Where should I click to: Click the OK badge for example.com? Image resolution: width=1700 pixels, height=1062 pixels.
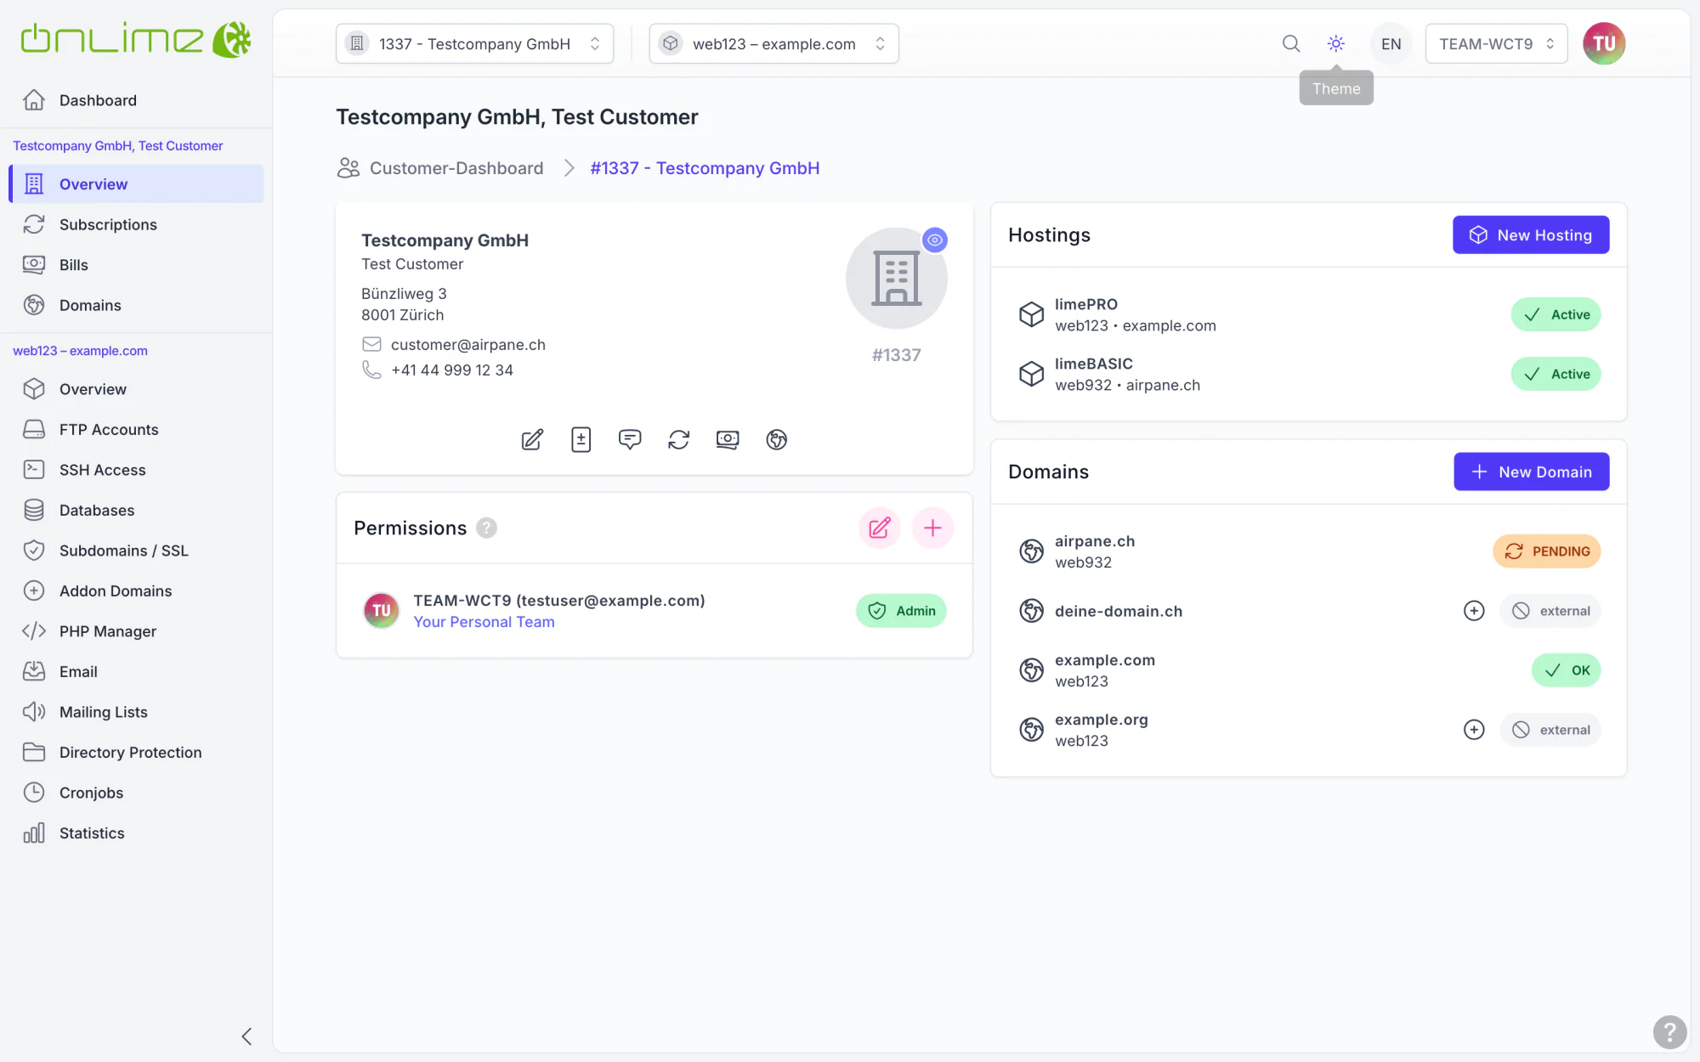coord(1567,670)
